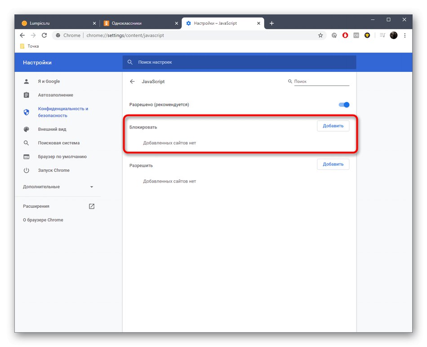This screenshot has height=347, width=427.
Task: Switch to the Одноклассники tab
Action: pyautogui.click(x=141, y=23)
